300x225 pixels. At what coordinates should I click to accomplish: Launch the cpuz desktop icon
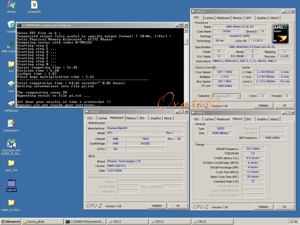(x=11, y=84)
